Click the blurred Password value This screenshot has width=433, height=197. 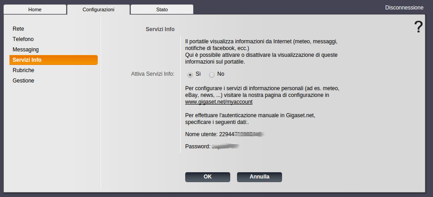click(x=225, y=147)
